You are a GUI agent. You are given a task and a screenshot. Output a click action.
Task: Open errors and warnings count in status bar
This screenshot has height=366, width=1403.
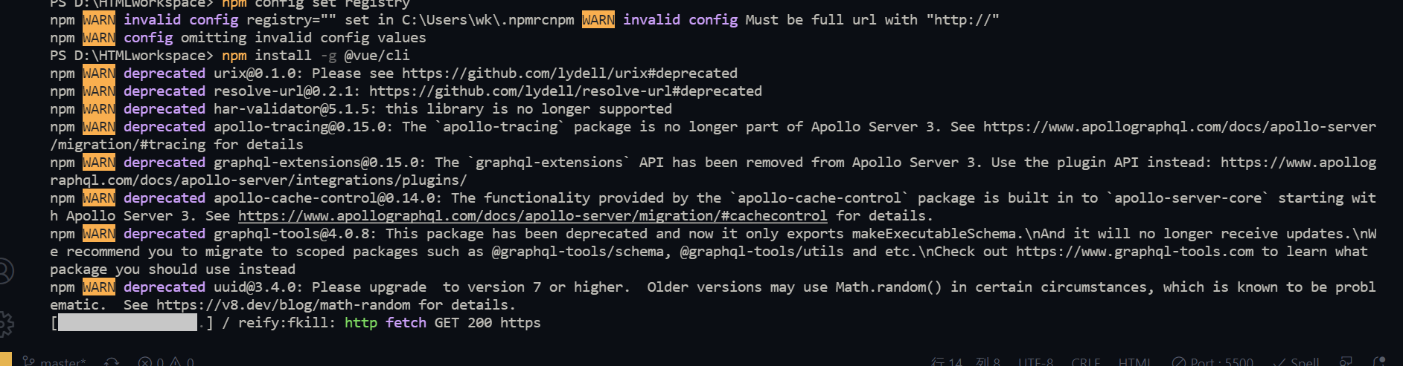click(166, 362)
